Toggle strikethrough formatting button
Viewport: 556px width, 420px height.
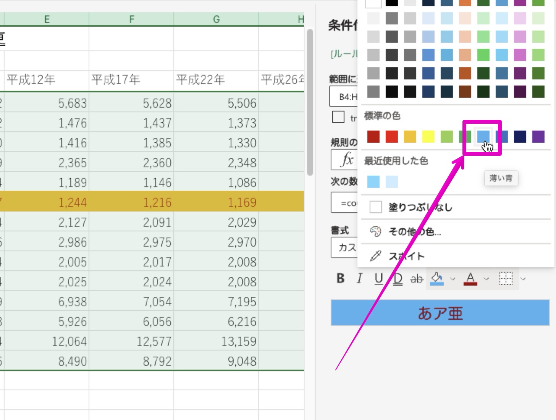pyautogui.click(x=417, y=279)
